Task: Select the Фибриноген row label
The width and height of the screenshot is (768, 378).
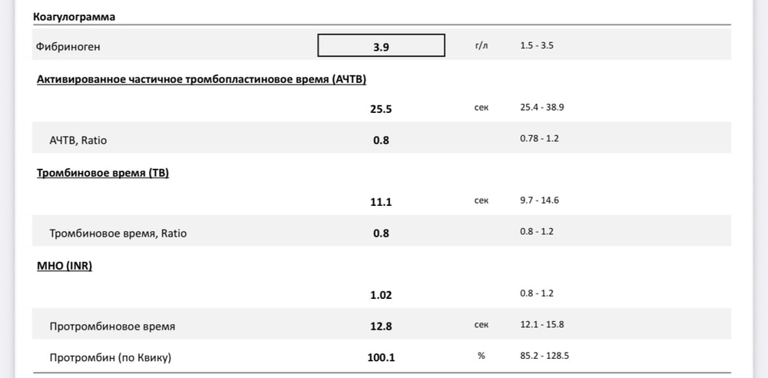Action: (x=68, y=47)
